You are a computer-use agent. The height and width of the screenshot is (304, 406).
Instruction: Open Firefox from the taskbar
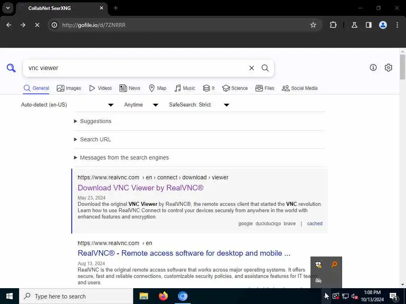coord(163,296)
